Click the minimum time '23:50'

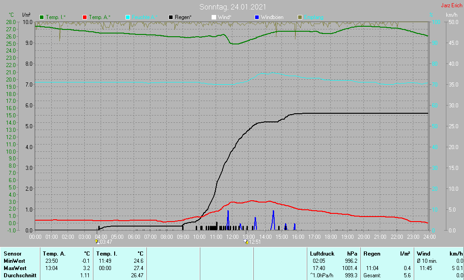(x=52, y=261)
